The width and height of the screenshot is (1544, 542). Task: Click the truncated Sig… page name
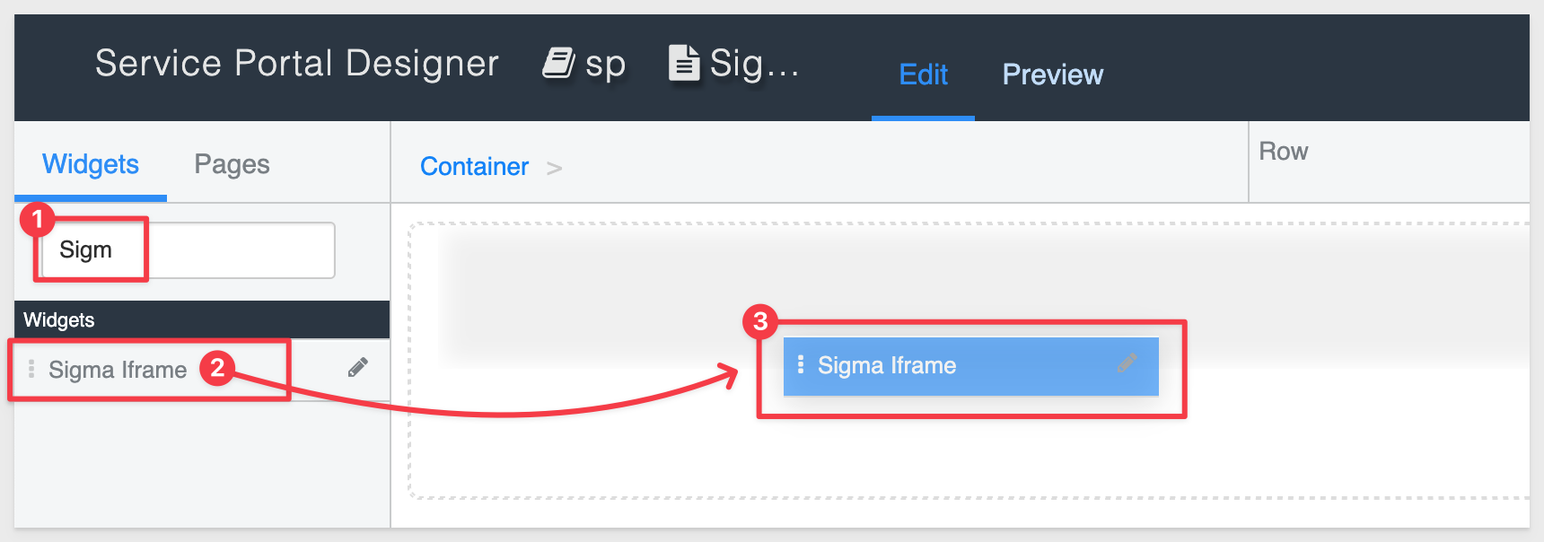tap(754, 63)
